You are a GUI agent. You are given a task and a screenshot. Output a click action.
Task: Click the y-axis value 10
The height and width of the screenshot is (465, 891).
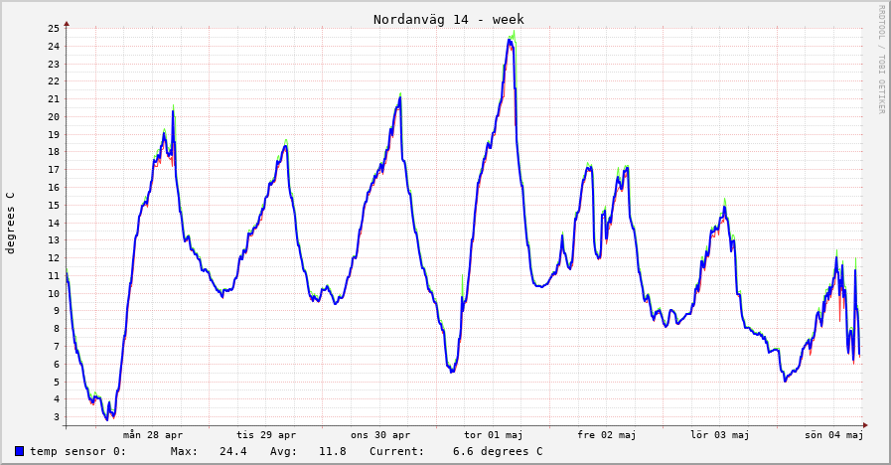coord(54,293)
